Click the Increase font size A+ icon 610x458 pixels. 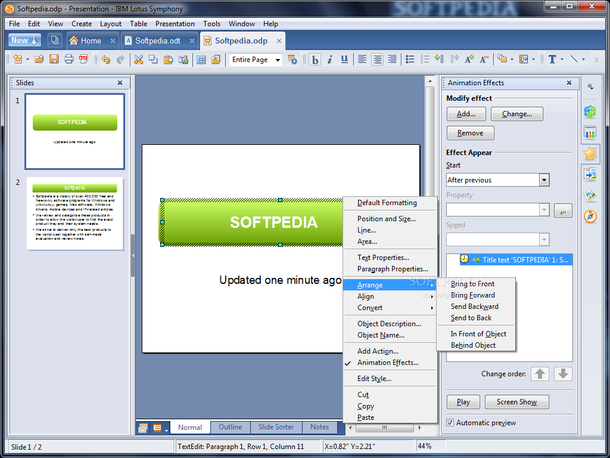tap(469, 59)
